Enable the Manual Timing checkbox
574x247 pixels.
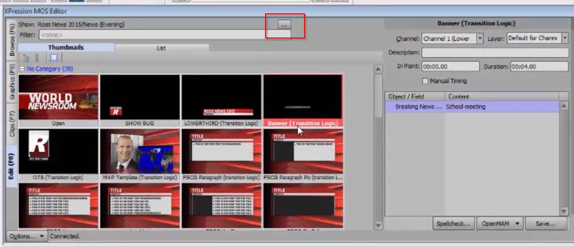(425, 81)
